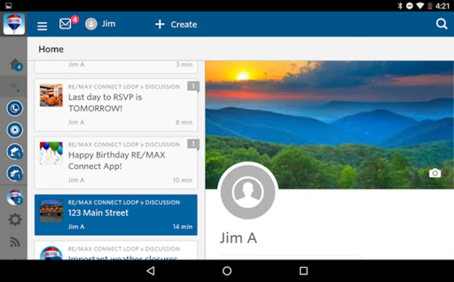Open the settings gear in sidebar
The height and width of the screenshot is (282, 454).
point(15,220)
